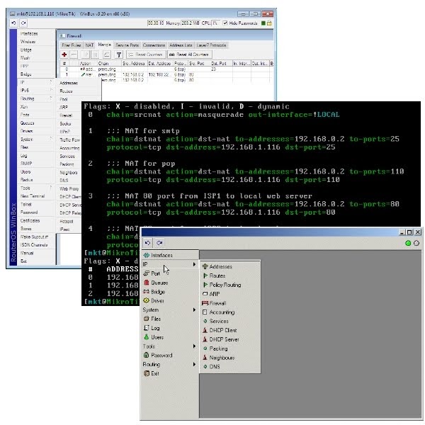Screen dimensions: 425x425
Task: Click the redo arrow in the WinBox v3.20 toolbar
Action: [x=23, y=23]
